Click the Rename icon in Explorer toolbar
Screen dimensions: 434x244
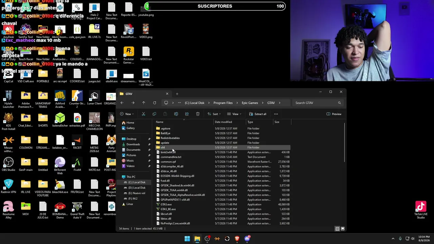tap(176, 114)
